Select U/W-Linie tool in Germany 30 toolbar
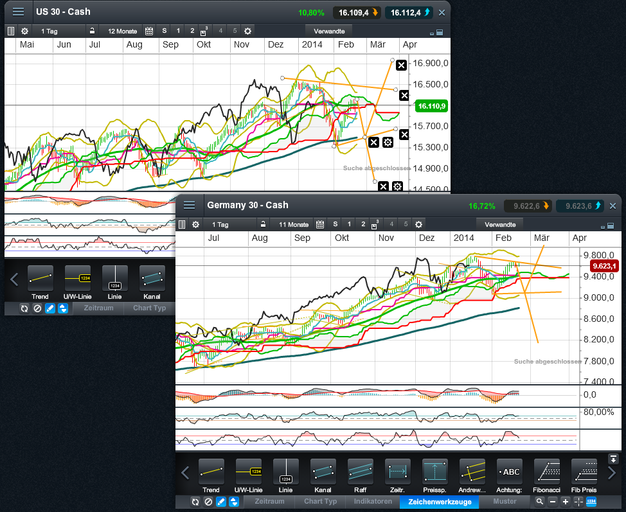 248,477
